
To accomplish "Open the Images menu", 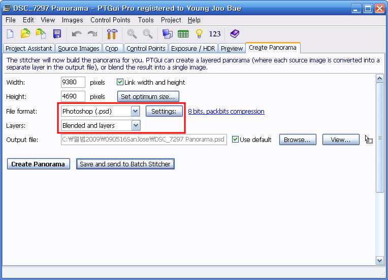I will coord(72,20).
